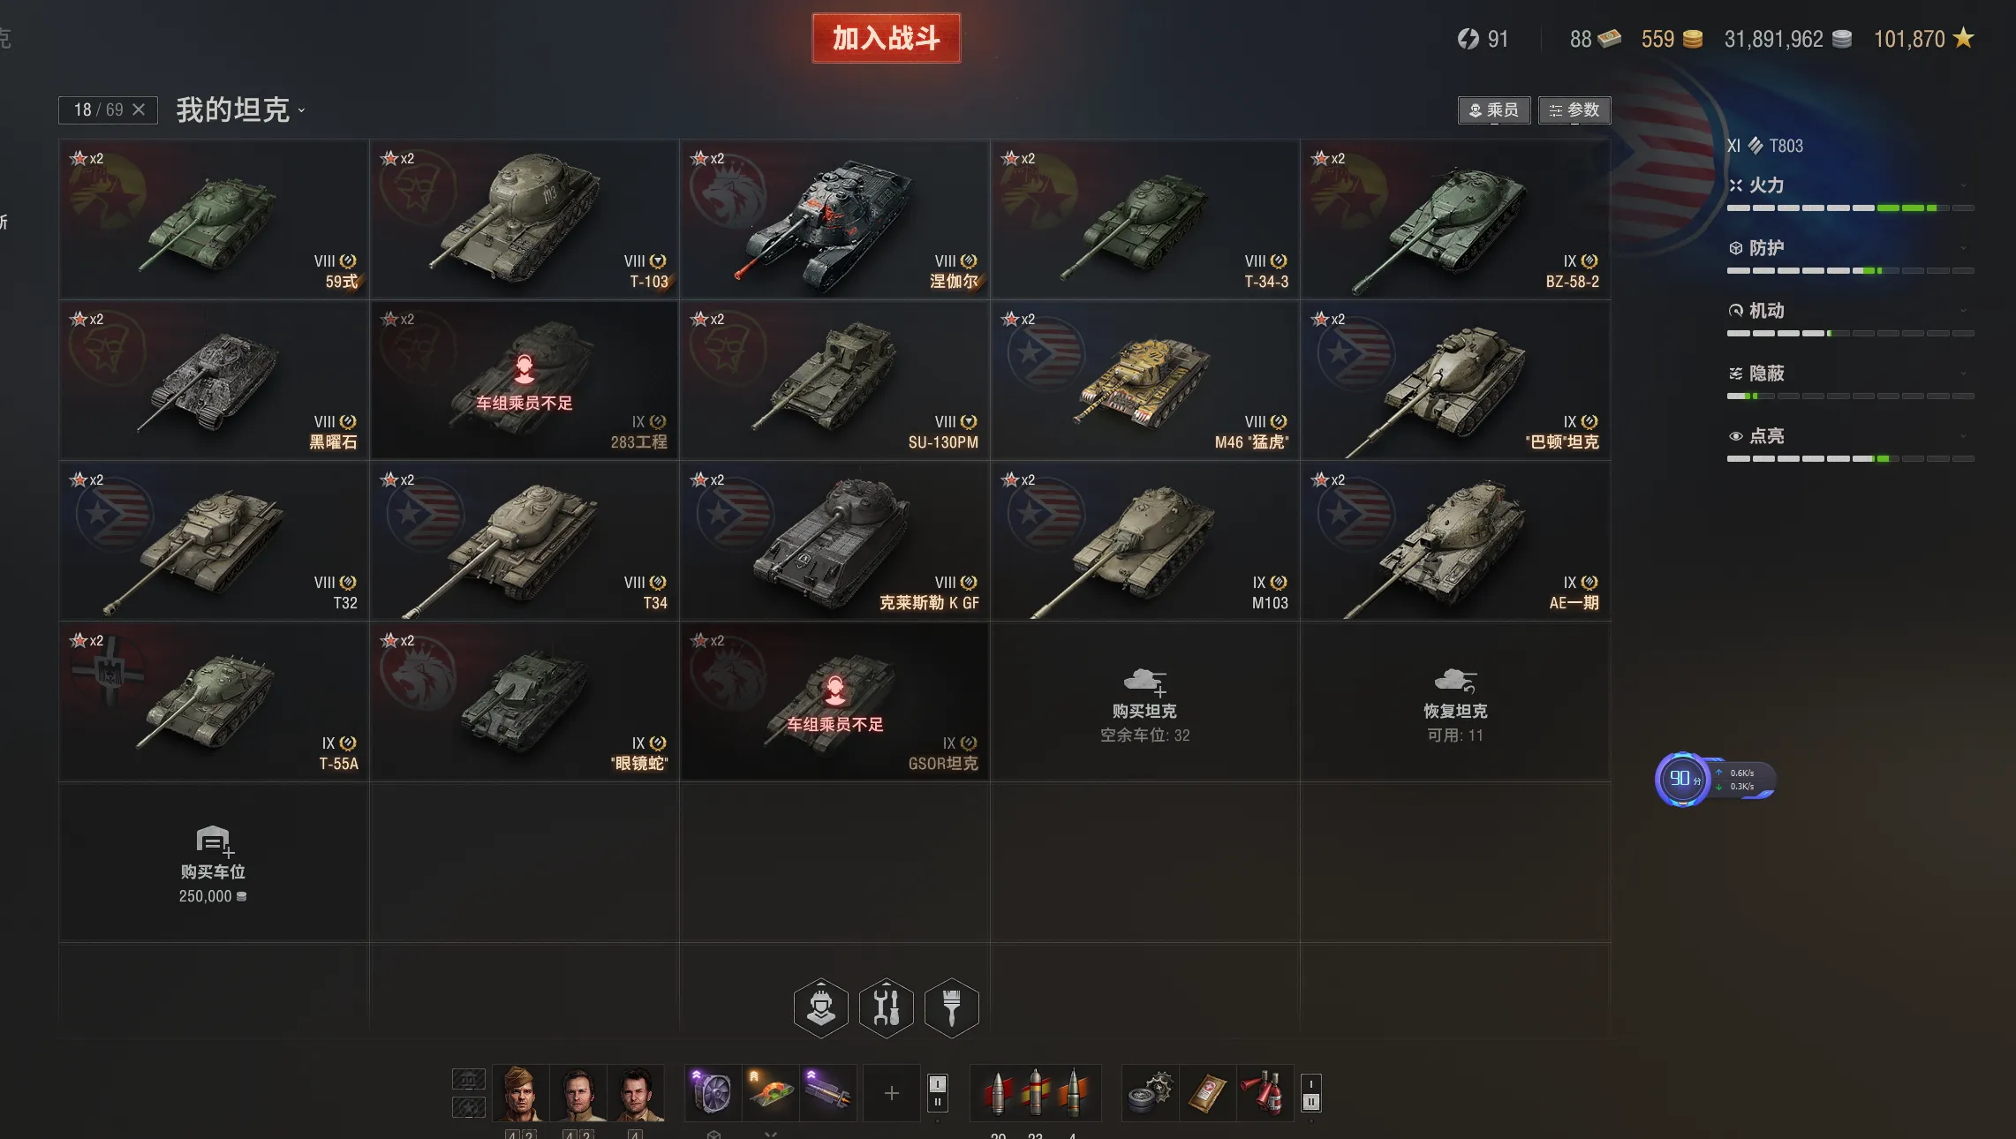Expand the 机动 mobility parameter row
Screen dimensions: 2016x1139
(x=1850, y=319)
